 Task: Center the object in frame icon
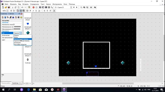[x=54, y=11]
